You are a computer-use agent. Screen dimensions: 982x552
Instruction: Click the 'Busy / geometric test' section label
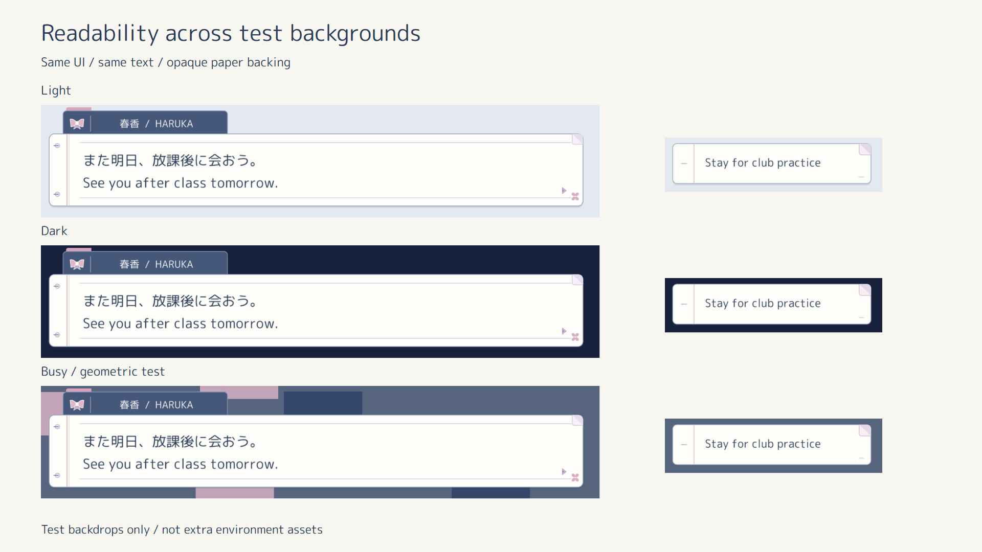click(x=103, y=372)
